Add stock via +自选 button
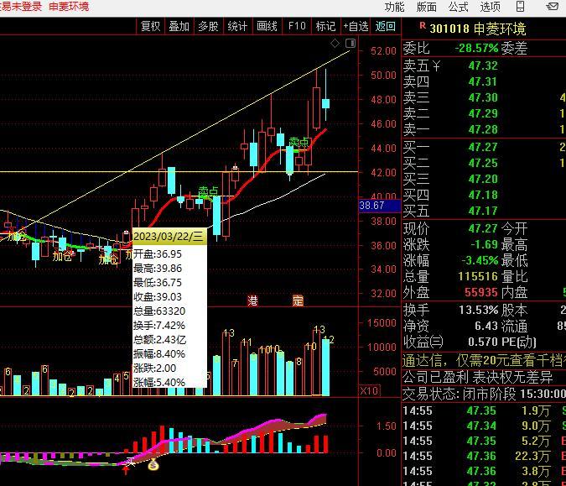 click(x=356, y=26)
